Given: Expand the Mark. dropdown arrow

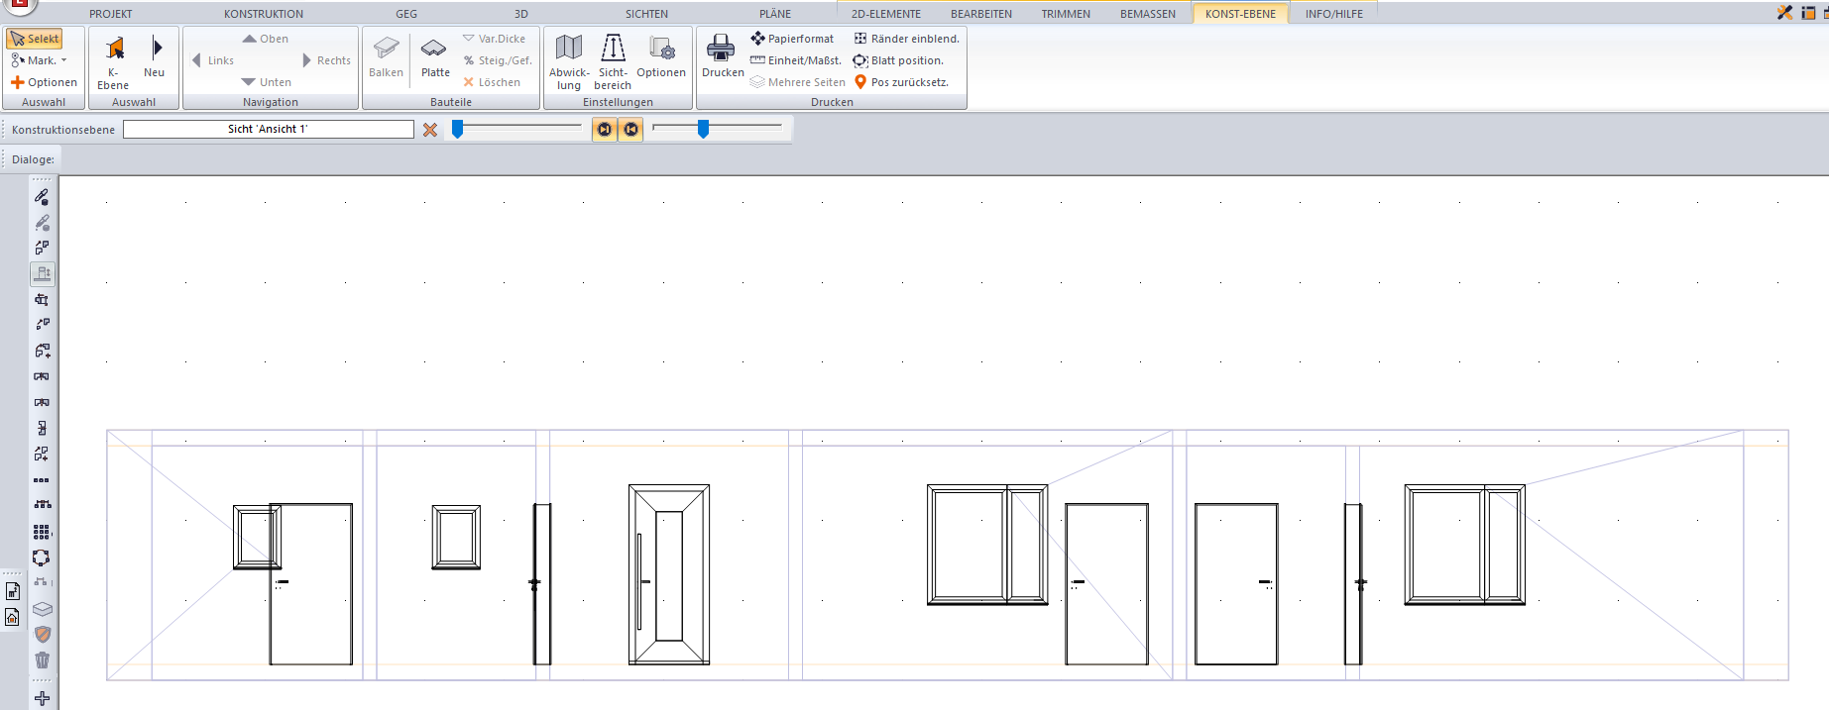Looking at the screenshot, I should 64,60.
